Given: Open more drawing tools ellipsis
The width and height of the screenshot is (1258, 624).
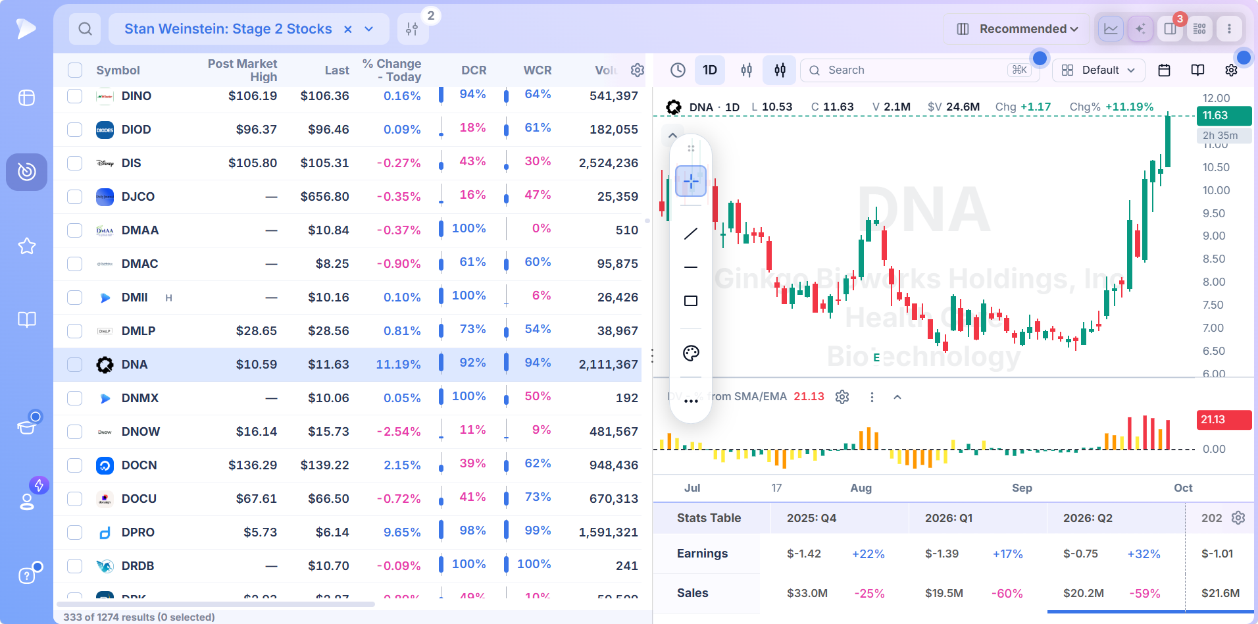Looking at the screenshot, I should point(691,401).
